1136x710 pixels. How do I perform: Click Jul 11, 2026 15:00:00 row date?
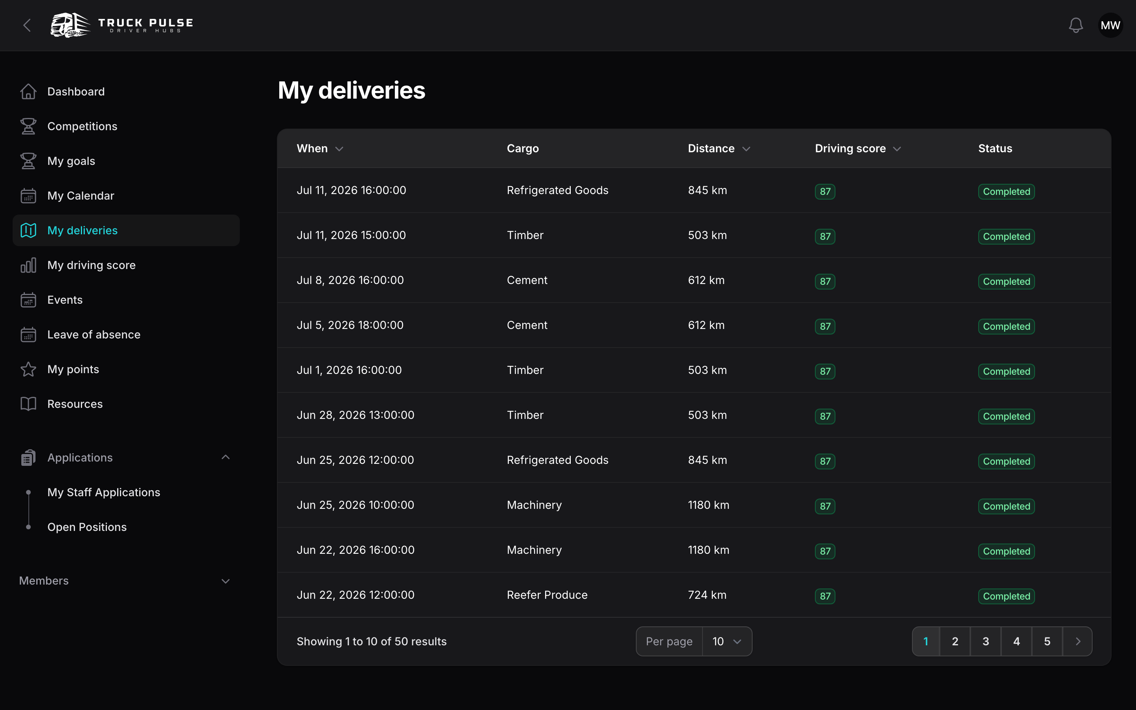coord(351,235)
